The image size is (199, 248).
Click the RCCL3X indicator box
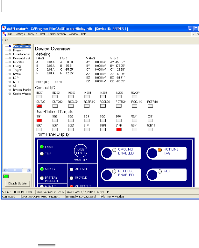[71, 106]
